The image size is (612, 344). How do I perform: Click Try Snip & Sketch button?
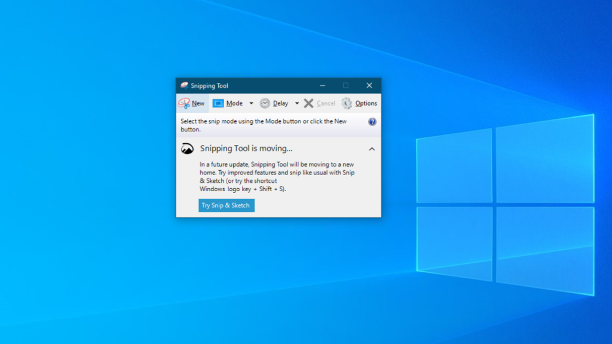click(x=227, y=205)
